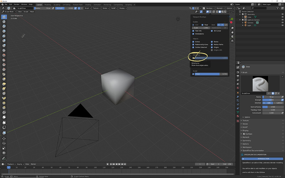Adjust the header Strength slider
Viewport: 285px width, 178px height.
click(x=64, y=8)
